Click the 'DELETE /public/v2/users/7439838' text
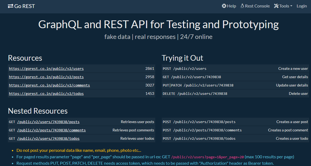The image size is (311, 166). pos(195,94)
